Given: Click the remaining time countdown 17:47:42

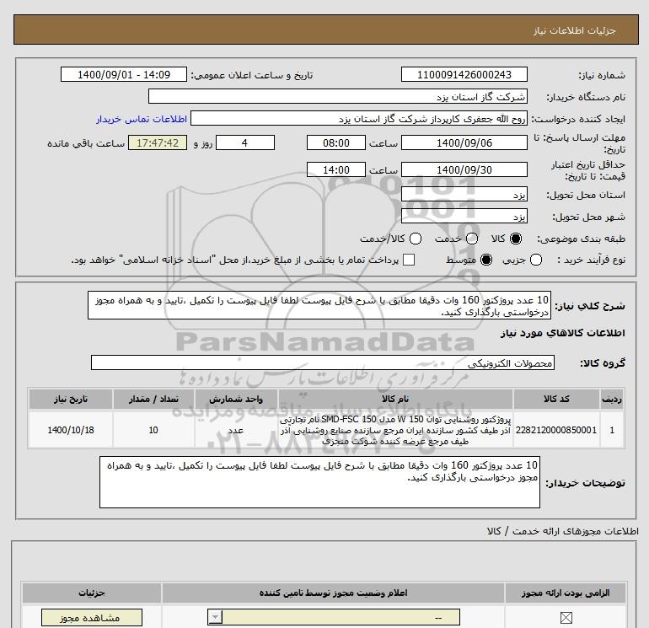Looking at the screenshot, I should [158, 142].
